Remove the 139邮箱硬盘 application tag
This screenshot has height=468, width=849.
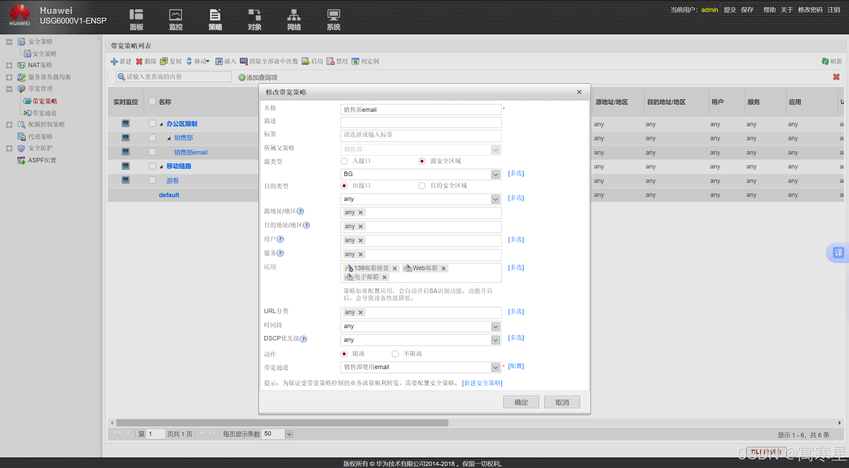coord(394,268)
